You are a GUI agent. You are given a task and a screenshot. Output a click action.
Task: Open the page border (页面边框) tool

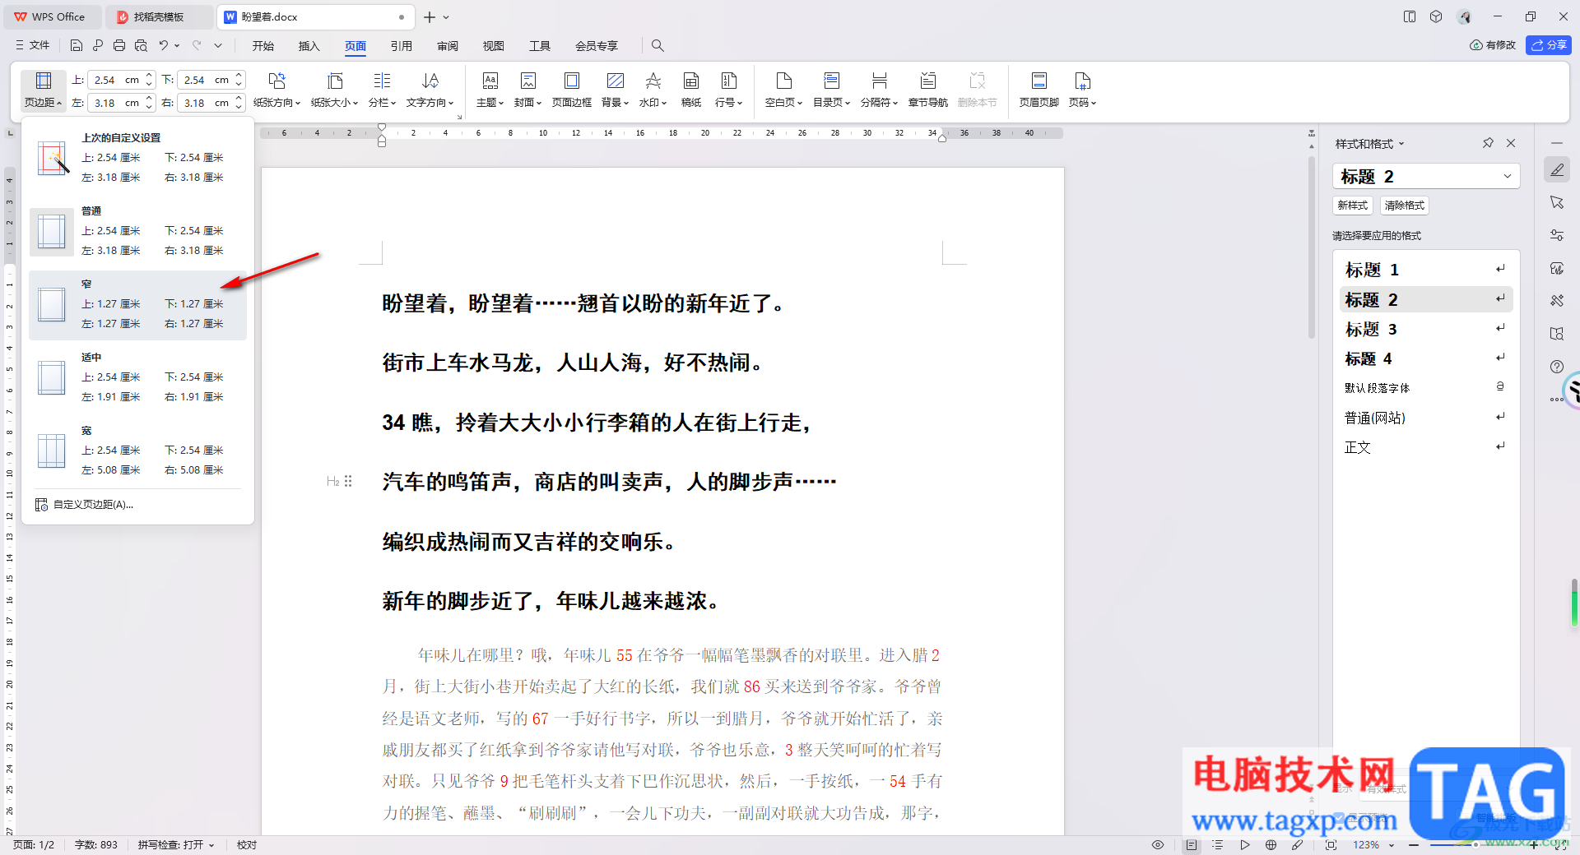(572, 90)
